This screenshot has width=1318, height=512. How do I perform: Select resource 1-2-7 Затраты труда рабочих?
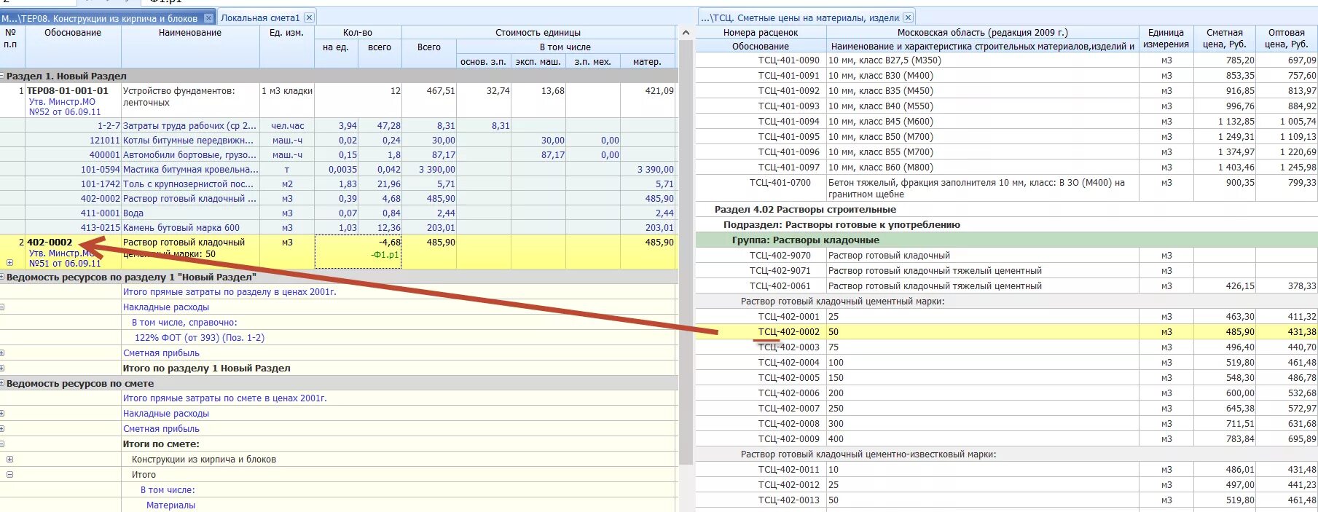point(339,126)
